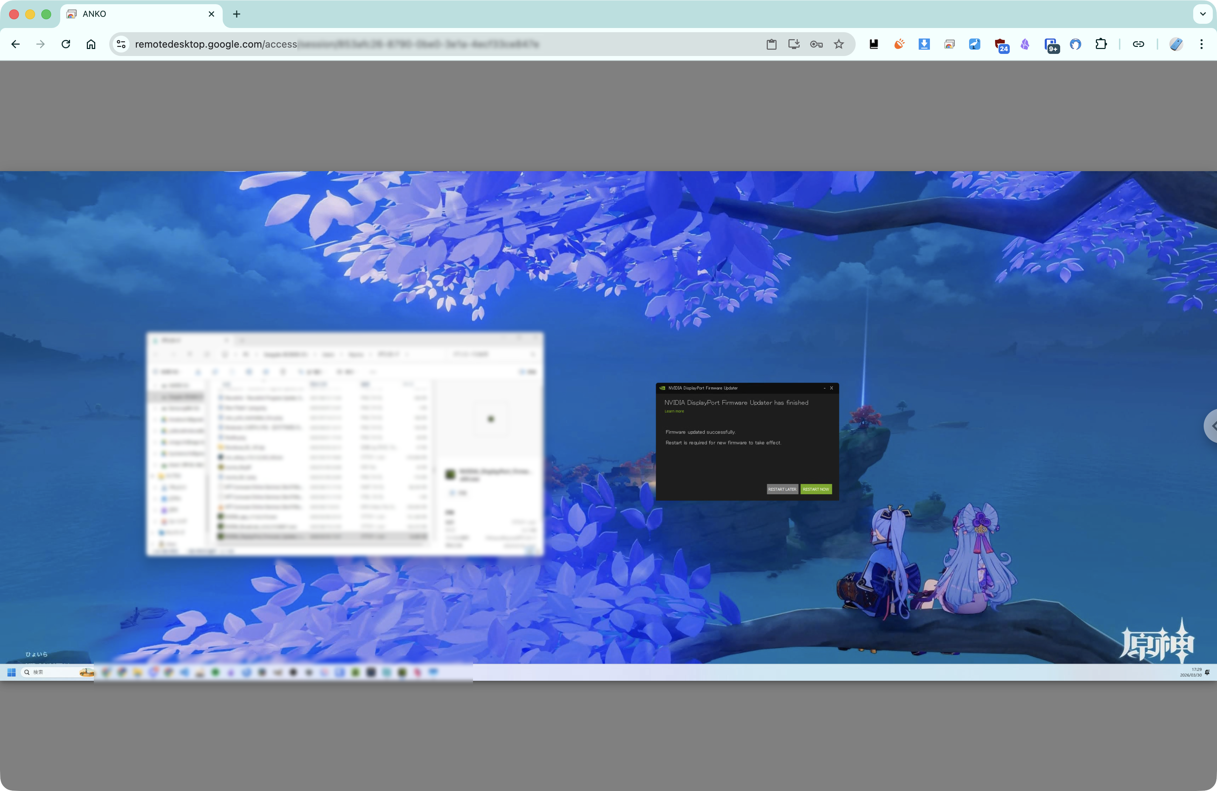Open the Chrome tab search dropdown

click(1203, 14)
